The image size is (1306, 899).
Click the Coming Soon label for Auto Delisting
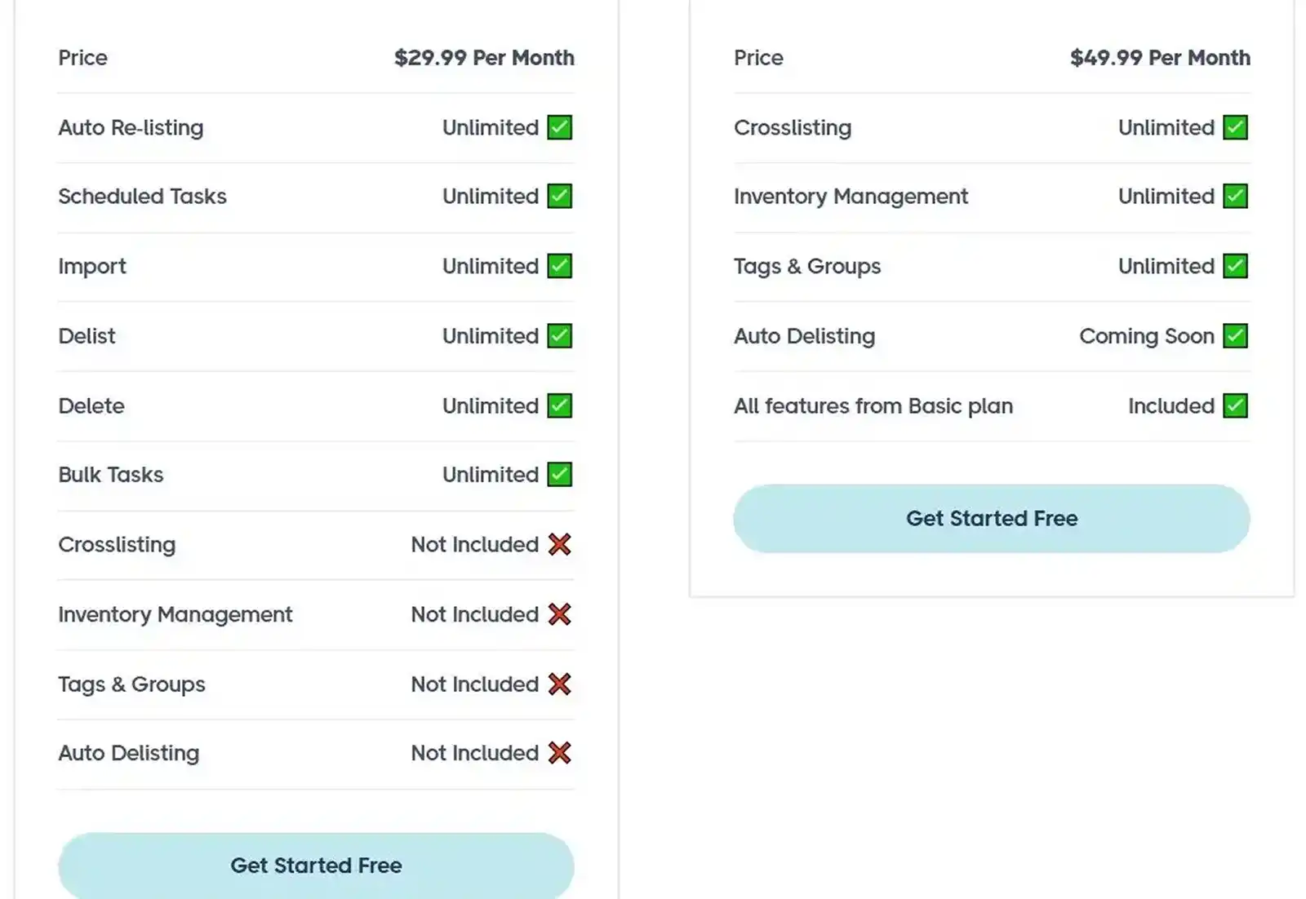[1146, 335]
